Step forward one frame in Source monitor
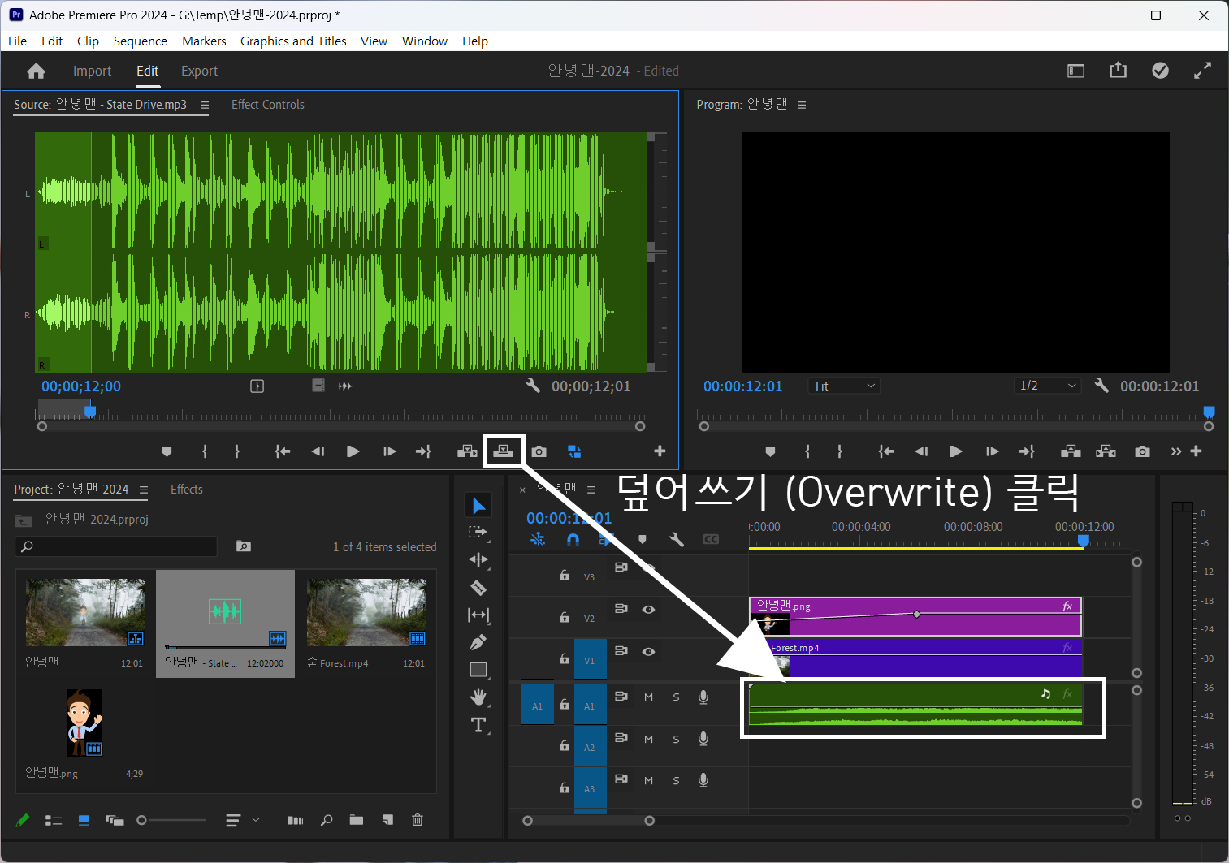The image size is (1229, 863). [x=390, y=451]
